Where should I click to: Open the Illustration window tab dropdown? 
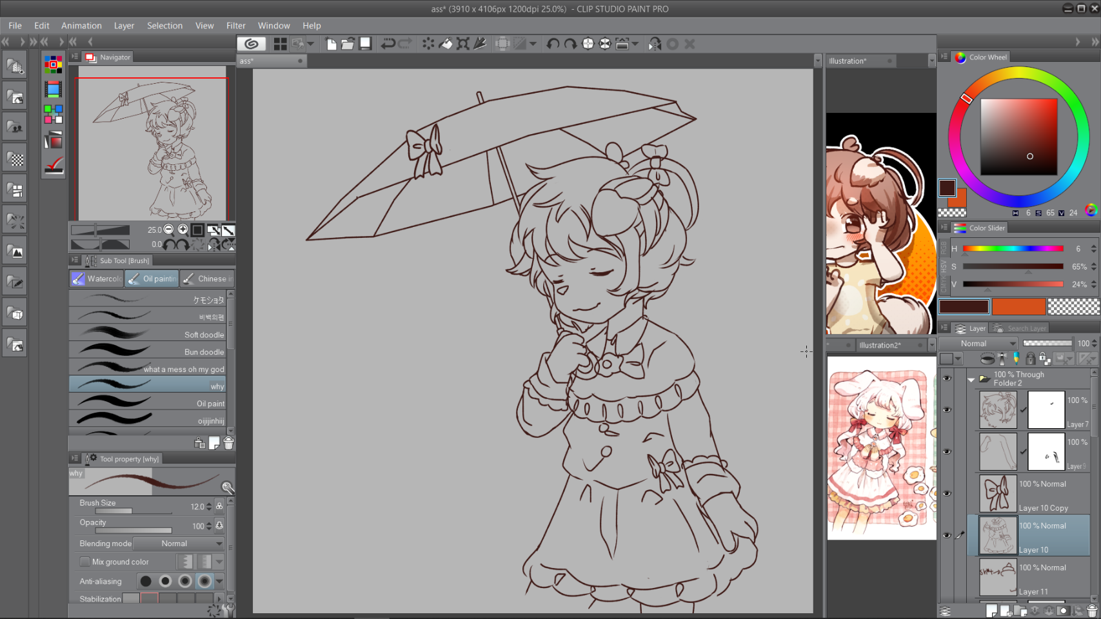click(932, 61)
